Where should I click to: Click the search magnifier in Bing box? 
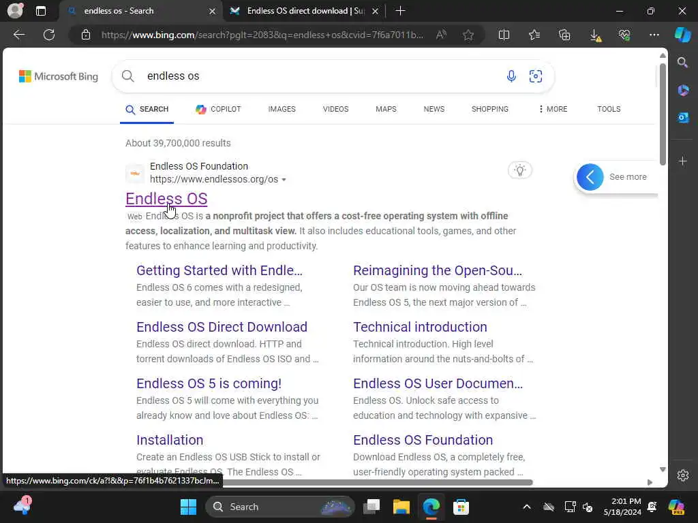(x=127, y=76)
